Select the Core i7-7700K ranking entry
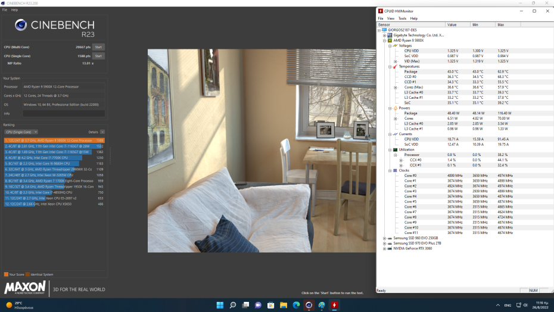Screen dimensions: 554x312 coord(54,158)
